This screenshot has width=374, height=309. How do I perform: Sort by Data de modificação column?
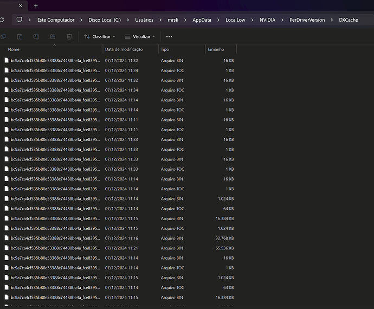124,49
